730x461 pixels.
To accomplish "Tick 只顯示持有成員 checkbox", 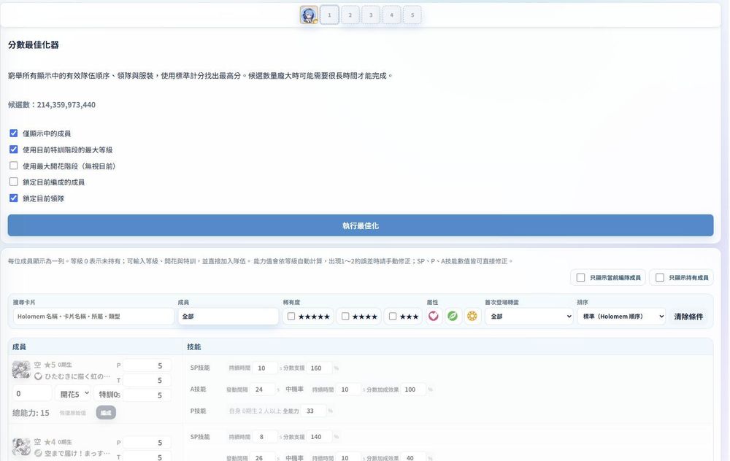I will [660, 278].
